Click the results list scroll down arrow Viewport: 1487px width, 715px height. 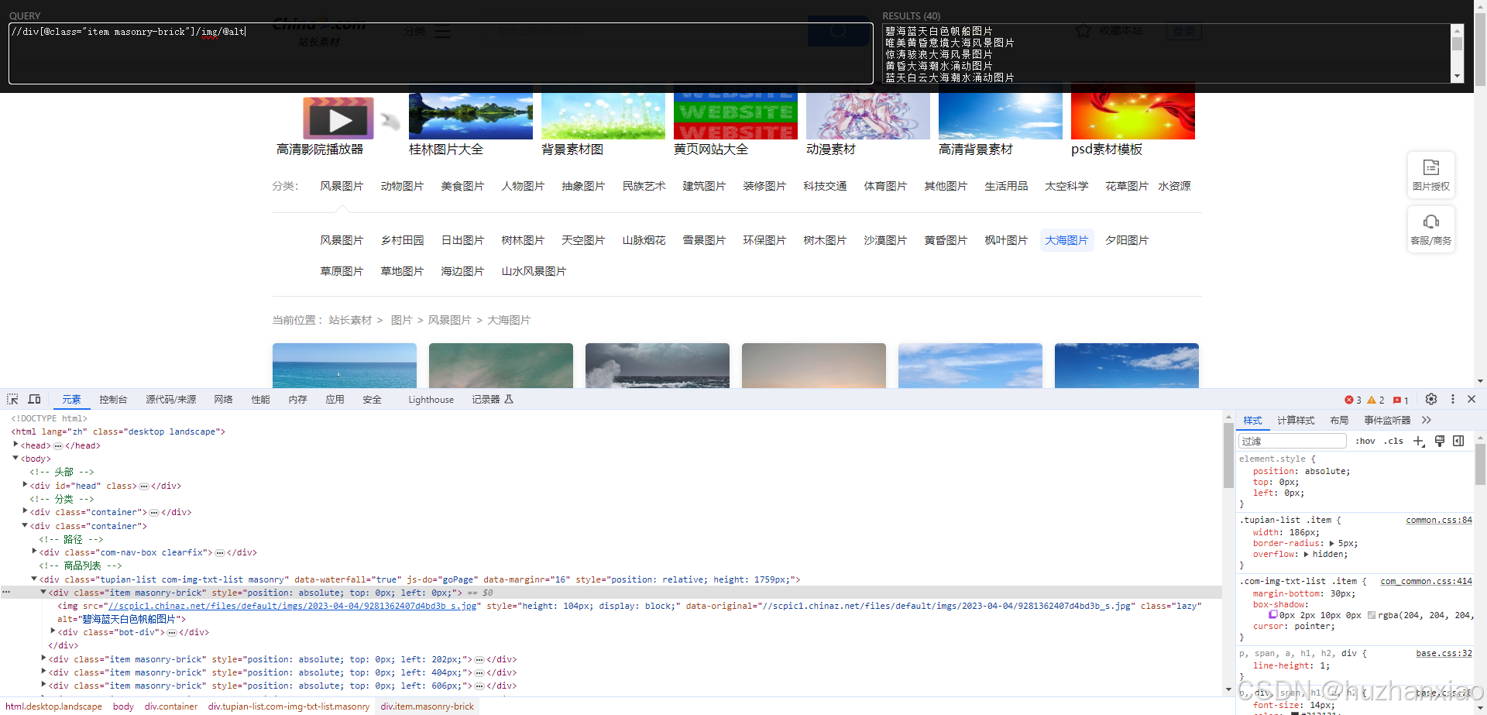1458,76
